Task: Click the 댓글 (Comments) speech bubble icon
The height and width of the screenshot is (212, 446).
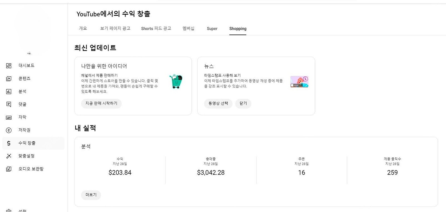Action: [x=8, y=104]
